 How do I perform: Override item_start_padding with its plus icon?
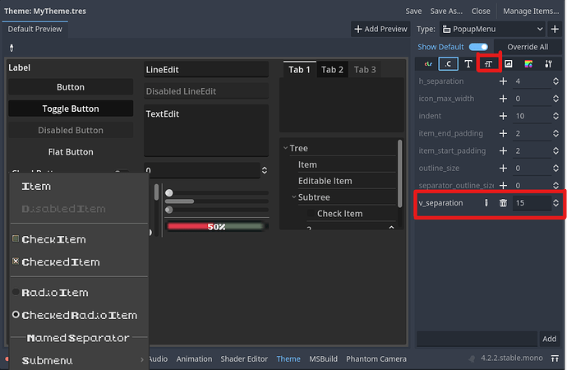[x=503, y=150]
